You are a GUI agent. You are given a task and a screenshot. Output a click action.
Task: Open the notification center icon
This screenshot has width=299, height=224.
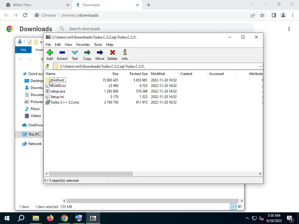click(290, 218)
